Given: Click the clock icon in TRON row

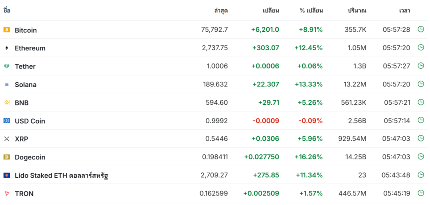Looking at the screenshot, I should pyautogui.click(x=421, y=193).
